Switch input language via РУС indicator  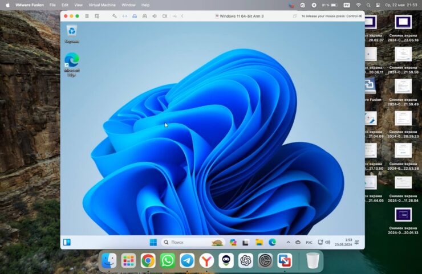pos(309,242)
